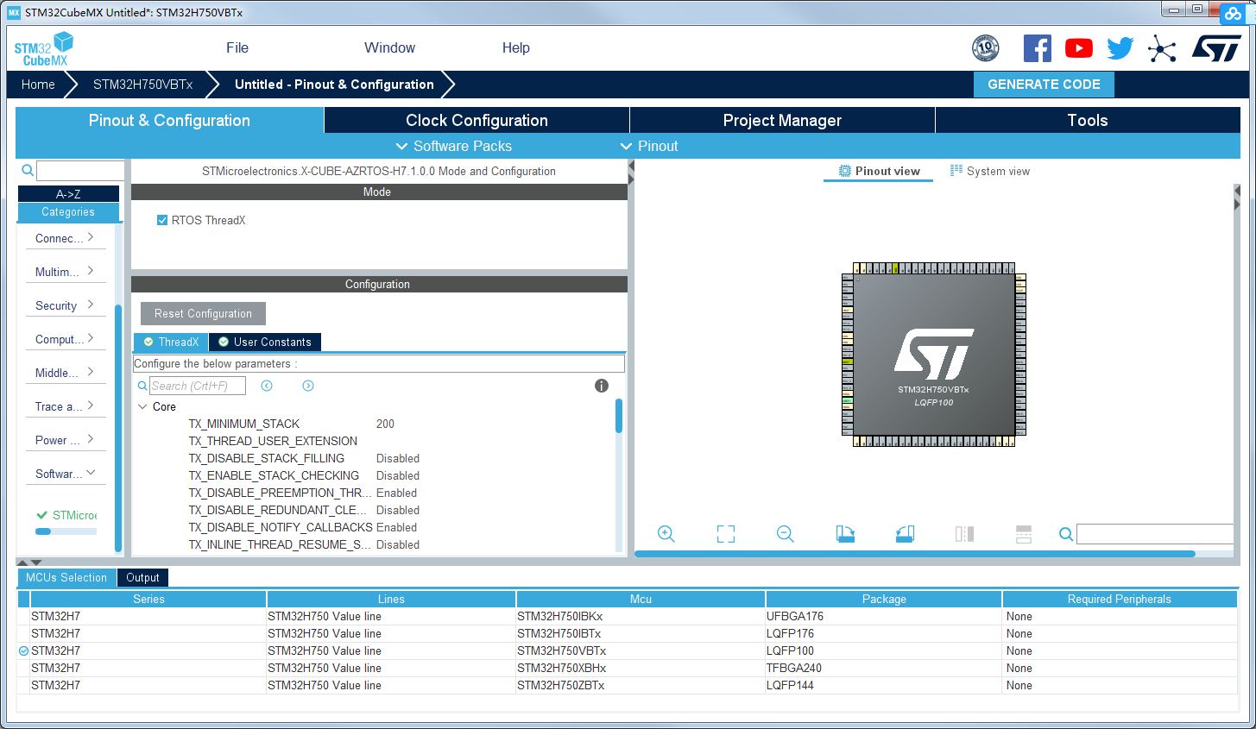Switch to the Output tab
The width and height of the screenshot is (1256, 729).
tap(142, 578)
